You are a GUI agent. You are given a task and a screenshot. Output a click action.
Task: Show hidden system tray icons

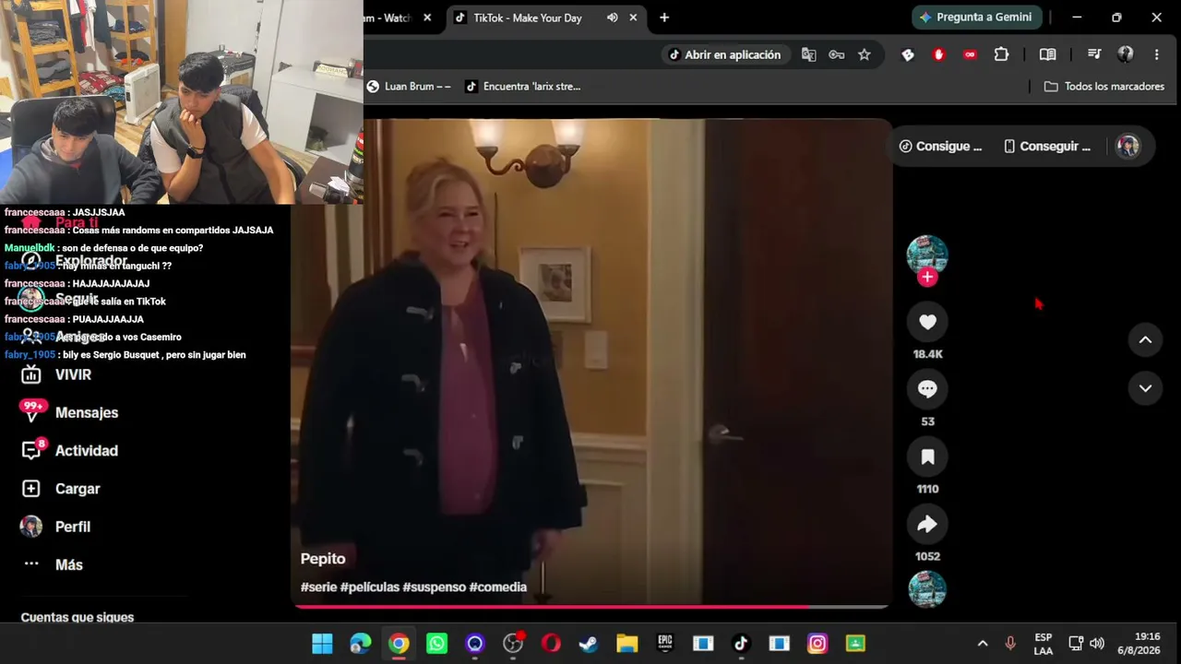[x=983, y=644]
